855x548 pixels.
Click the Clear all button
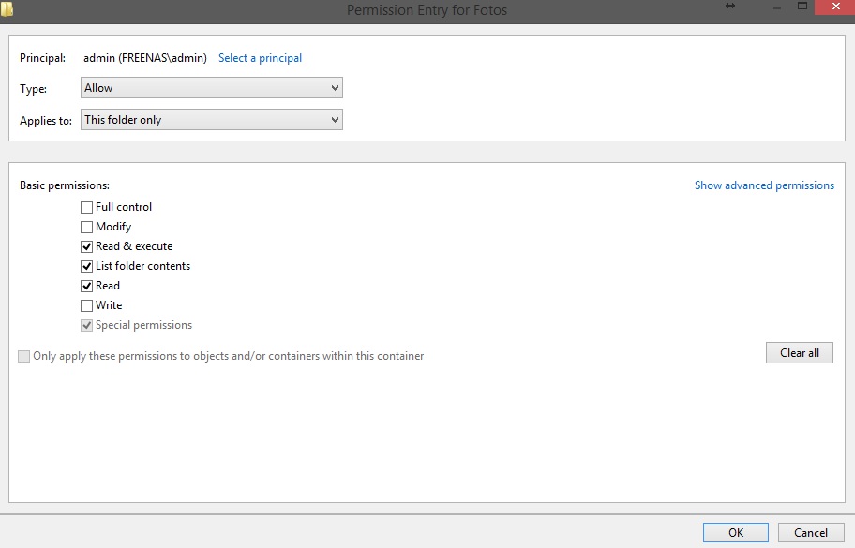(800, 352)
